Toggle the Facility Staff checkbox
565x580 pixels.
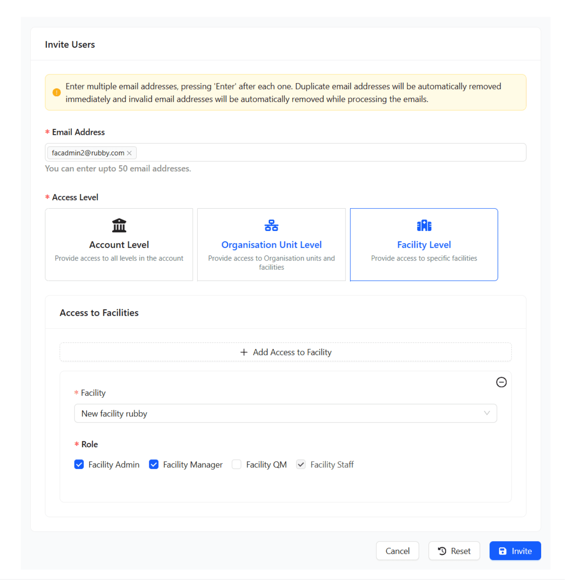301,465
